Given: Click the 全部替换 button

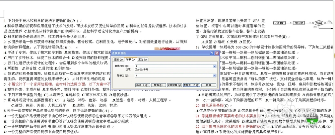Looking at the screenshot, I should (x=174, y=85).
